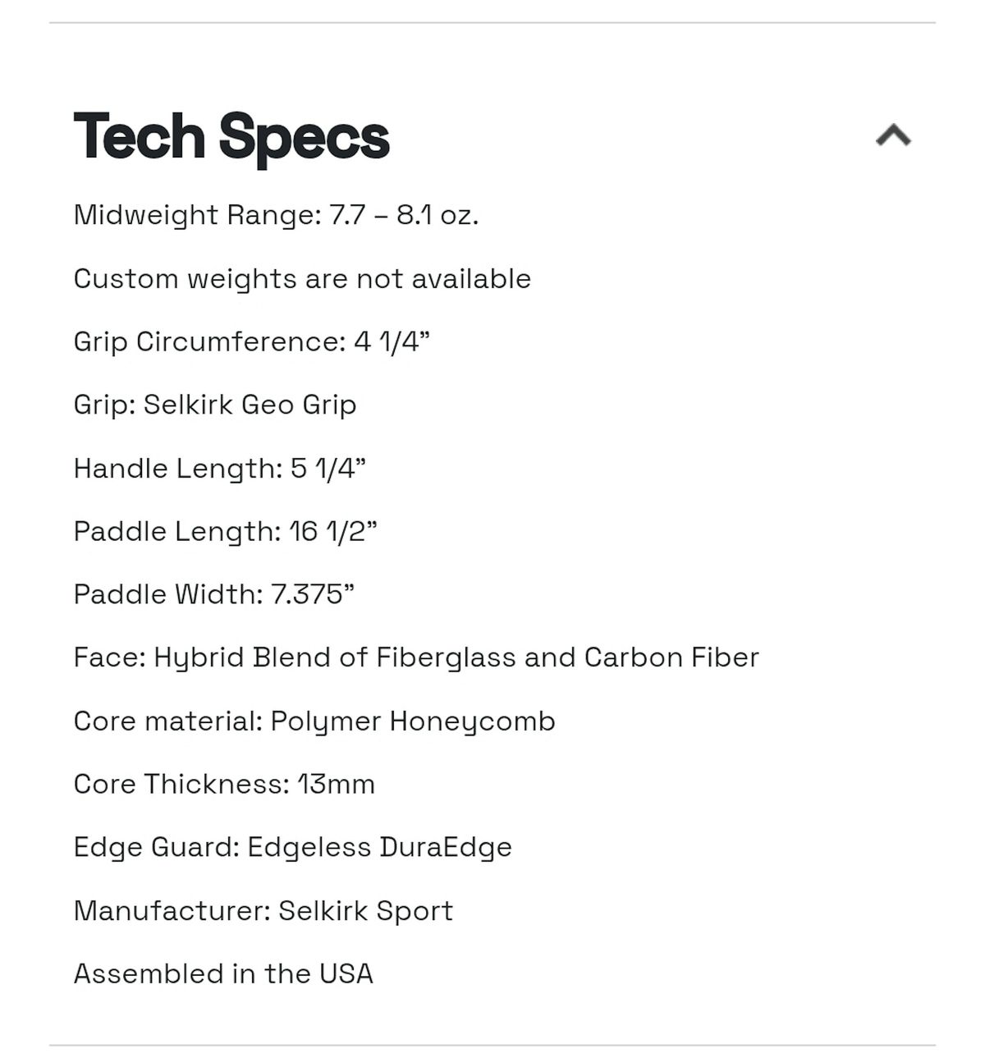Click the Paddle Length 16 1/2" line
The image size is (985, 1058).
(226, 532)
